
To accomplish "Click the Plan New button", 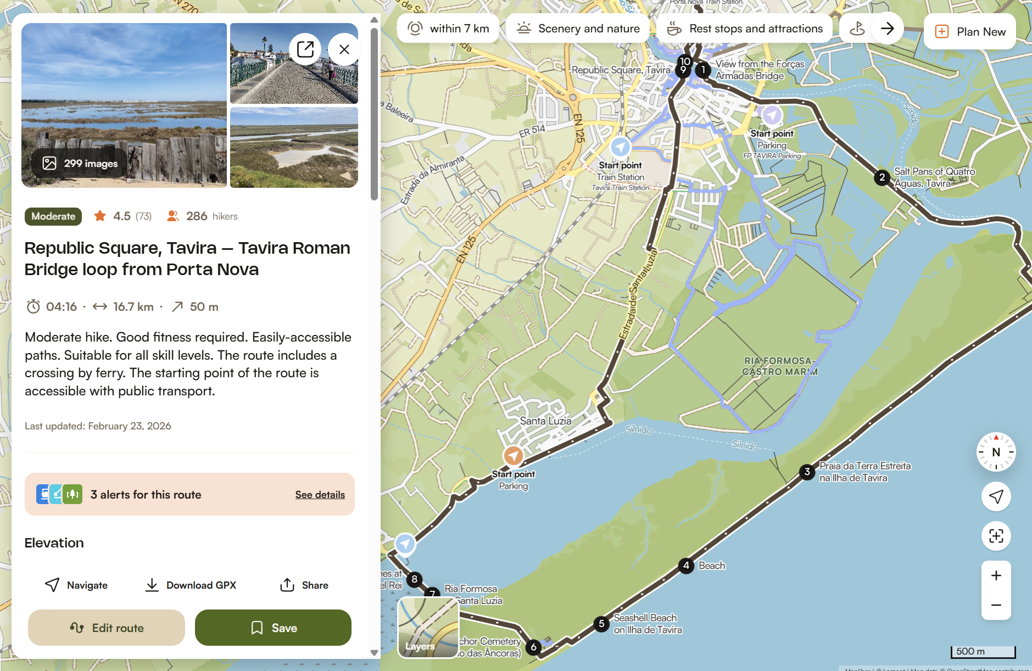I will click(970, 32).
